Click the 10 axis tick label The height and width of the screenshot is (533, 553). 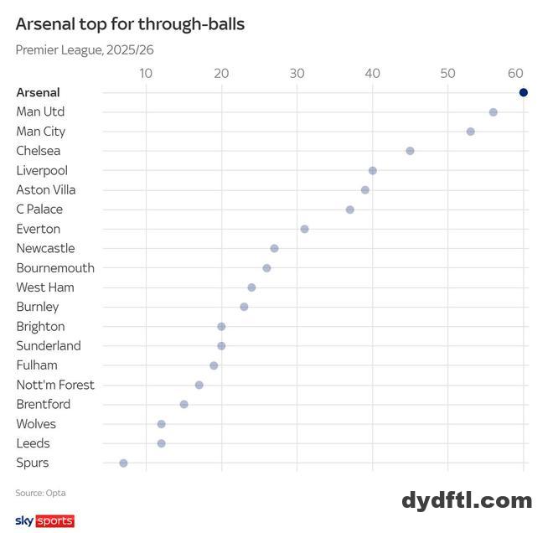(146, 73)
